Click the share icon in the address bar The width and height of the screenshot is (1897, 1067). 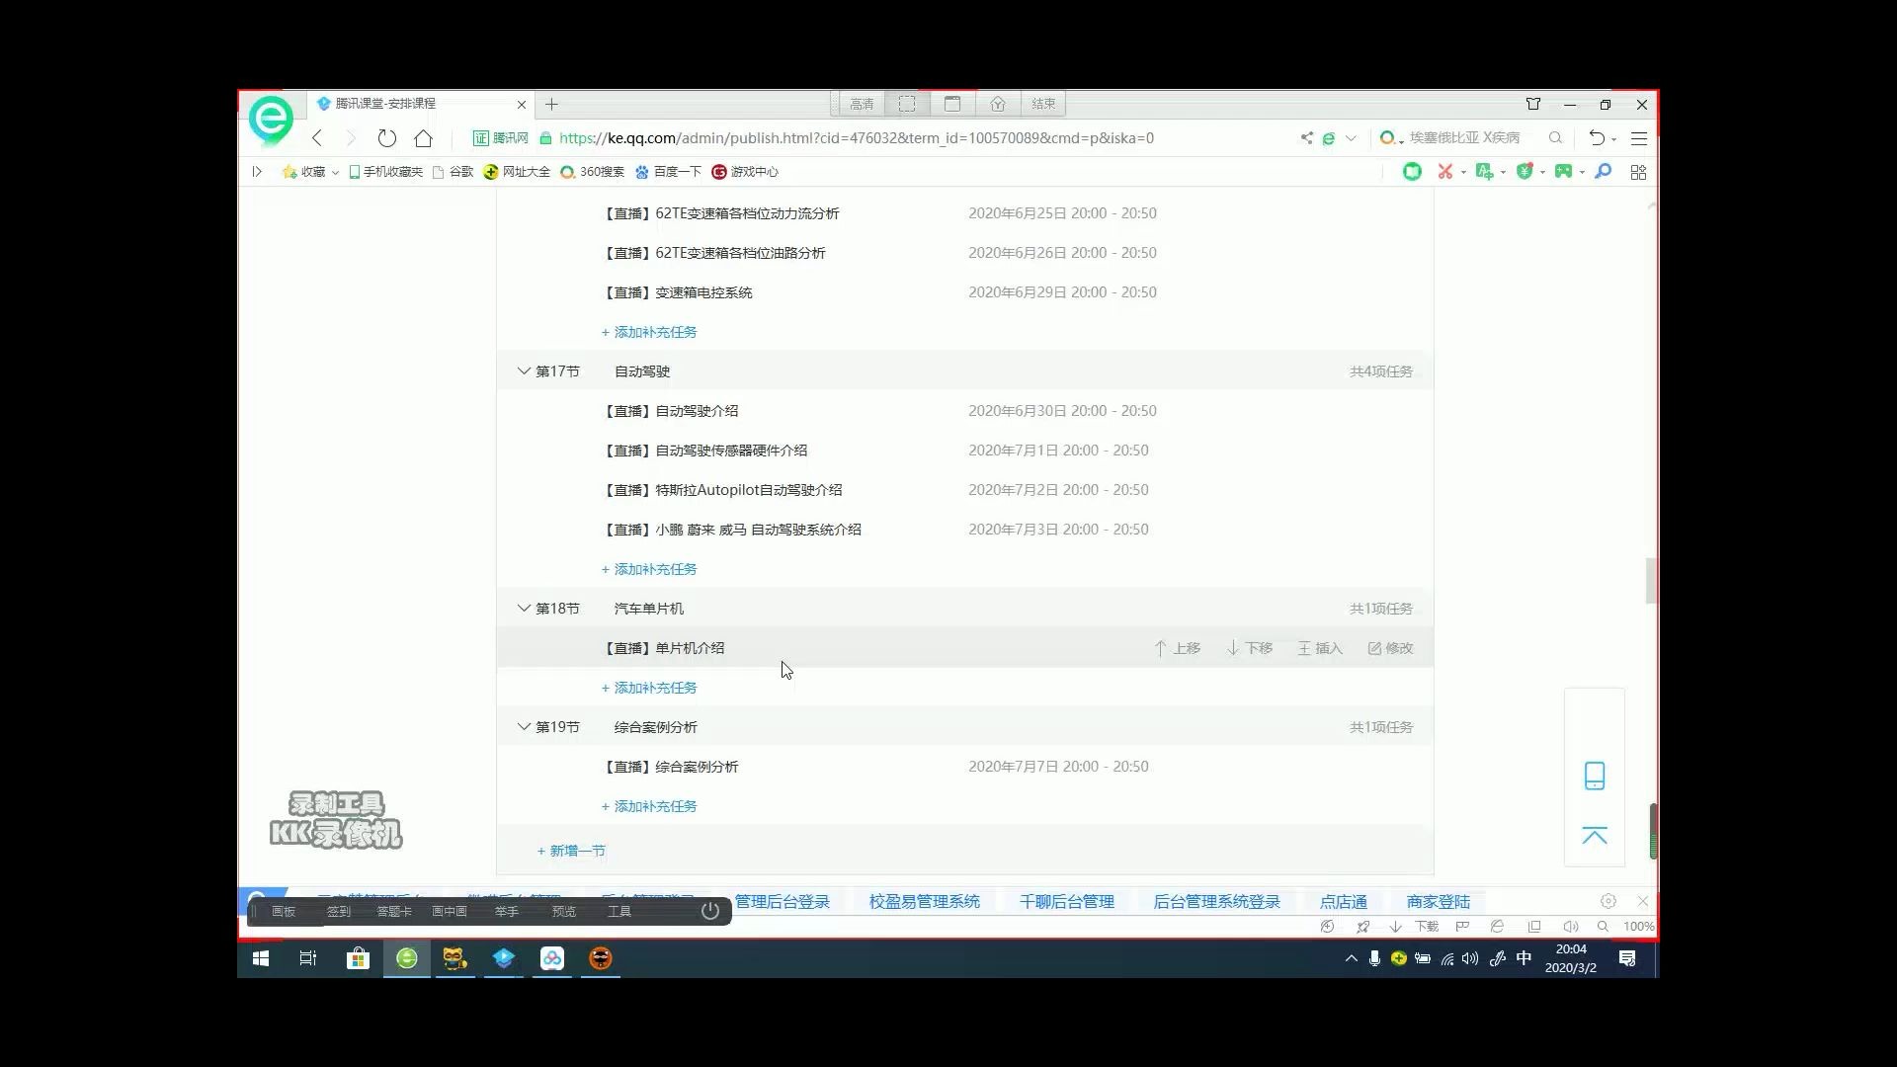[x=1306, y=138]
